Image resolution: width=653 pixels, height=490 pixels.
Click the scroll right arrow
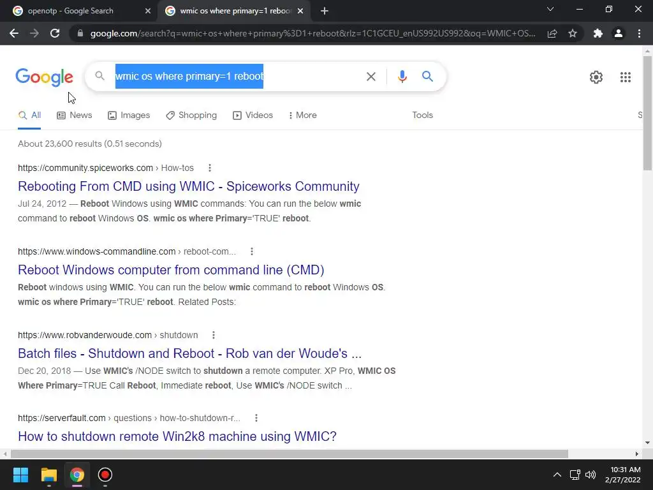(637, 454)
